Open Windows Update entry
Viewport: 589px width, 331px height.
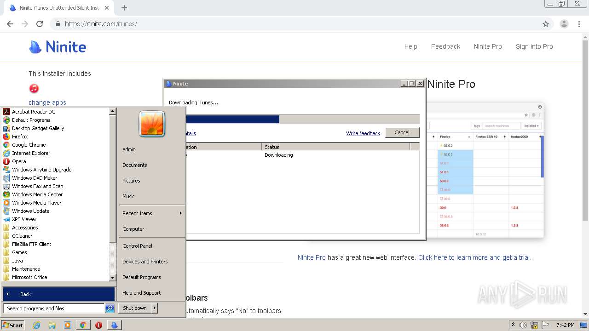coord(30,211)
